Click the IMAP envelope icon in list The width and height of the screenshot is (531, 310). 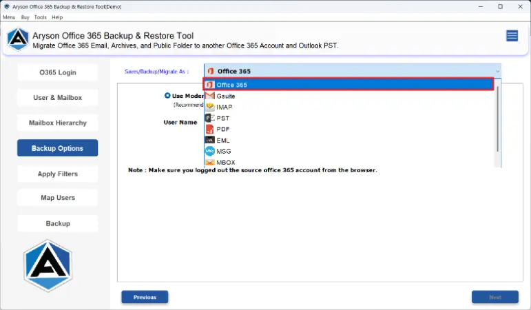pos(210,107)
